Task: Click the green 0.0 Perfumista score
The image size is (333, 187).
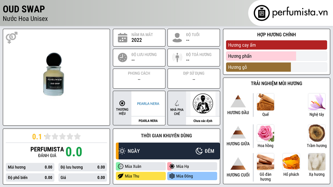Action: (74, 152)
